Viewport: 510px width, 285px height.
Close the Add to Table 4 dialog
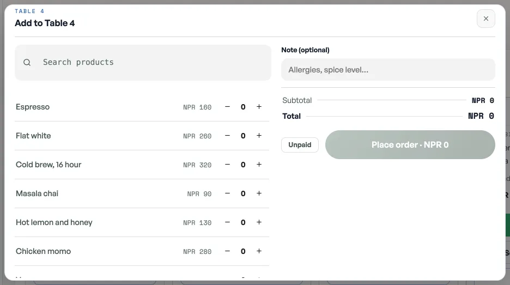[x=485, y=19]
